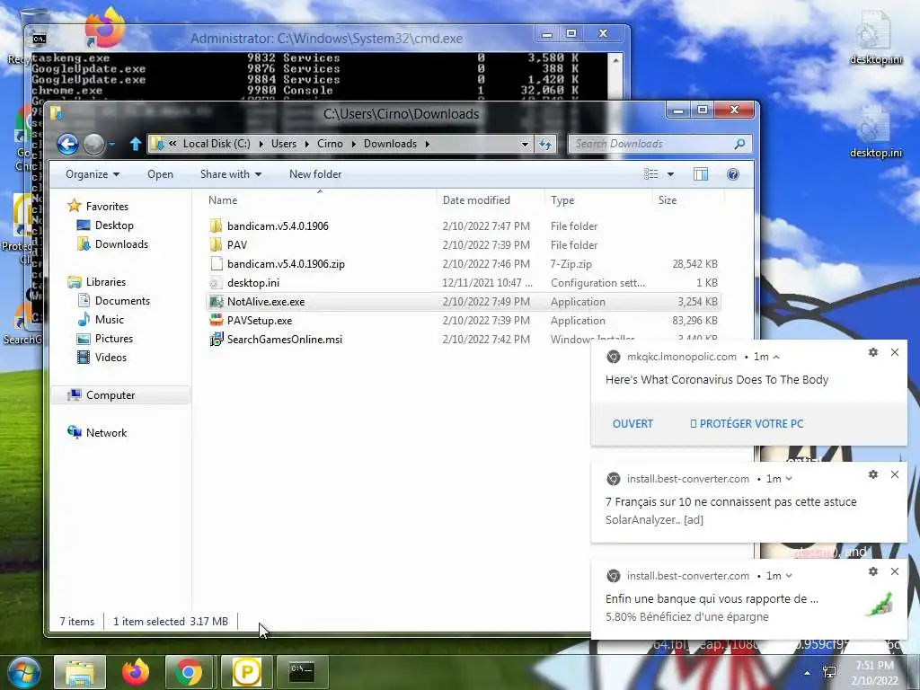The height and width of the screenshot is (690, 920).
Task: Select the bandicam.v5.4.0.1906.zip file icon
Action: click(216, 263)
